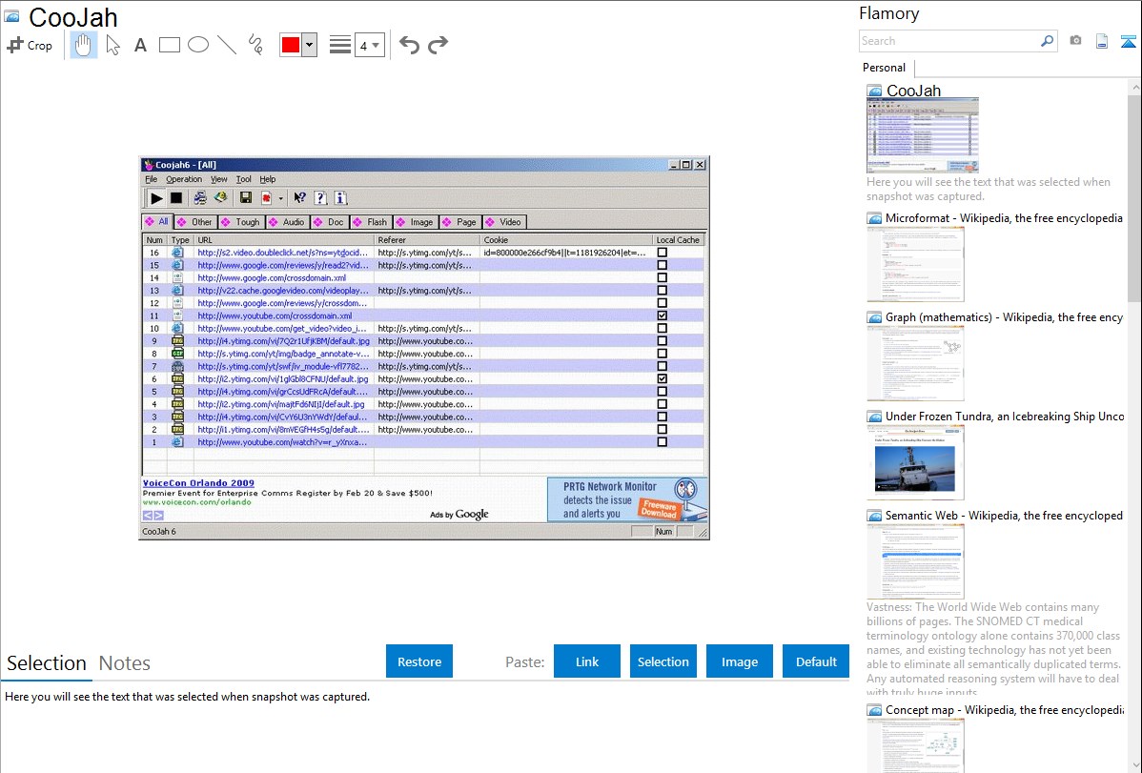Image resolution: width=1142 pixels, height=773 pixels.
Task: Click the Flamory search magnifier icon
Action: click(1047, 41)
